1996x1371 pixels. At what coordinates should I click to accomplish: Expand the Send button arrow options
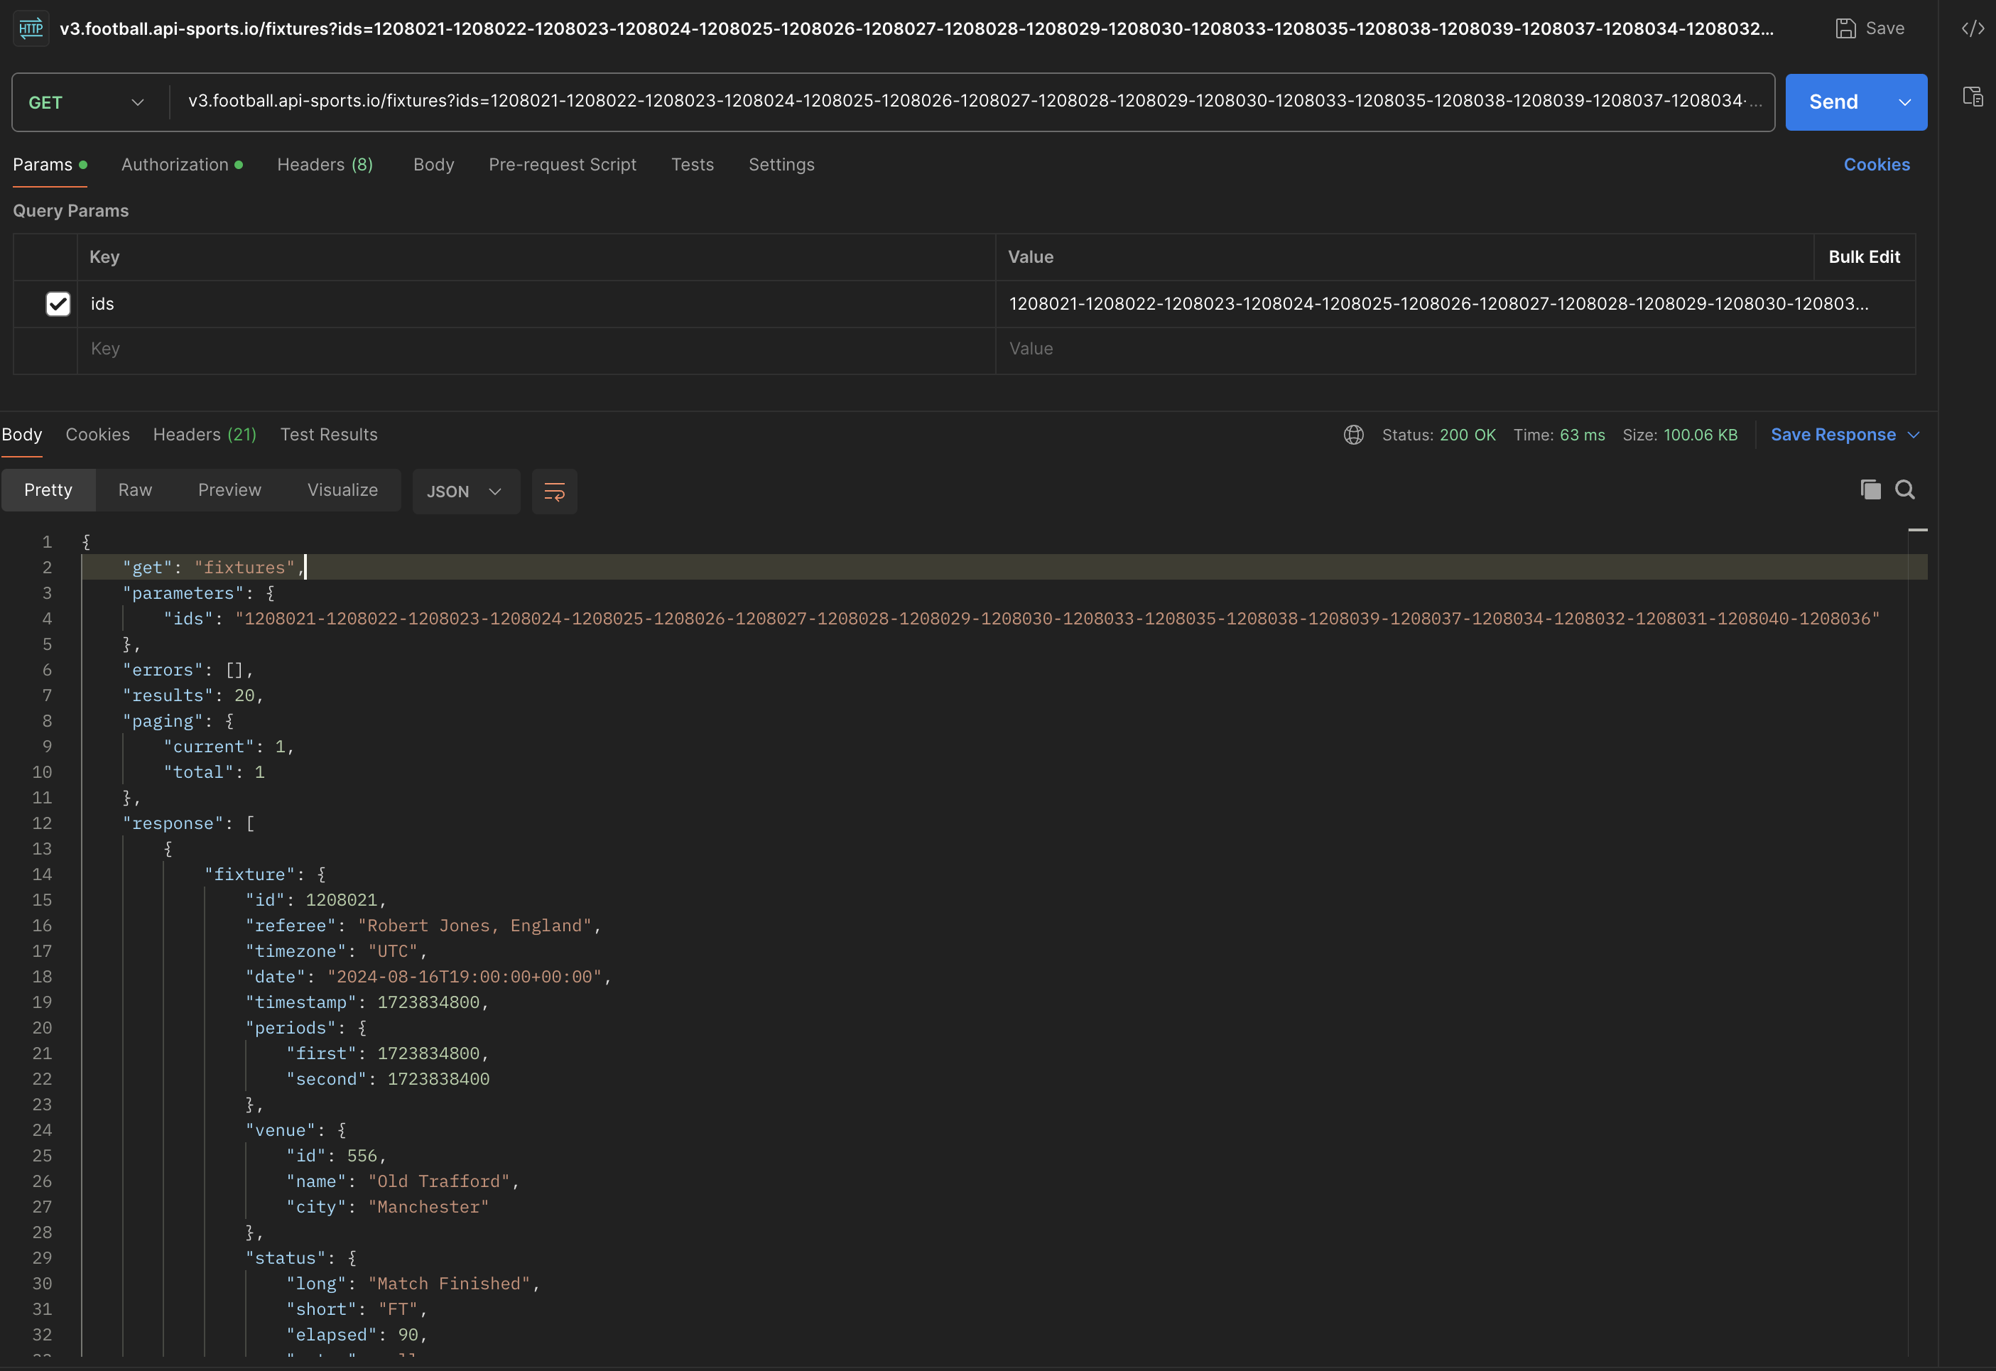(1904, 102)
